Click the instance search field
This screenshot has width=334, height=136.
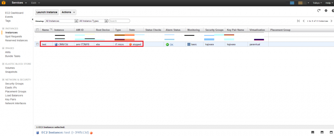tap(119, 21)
